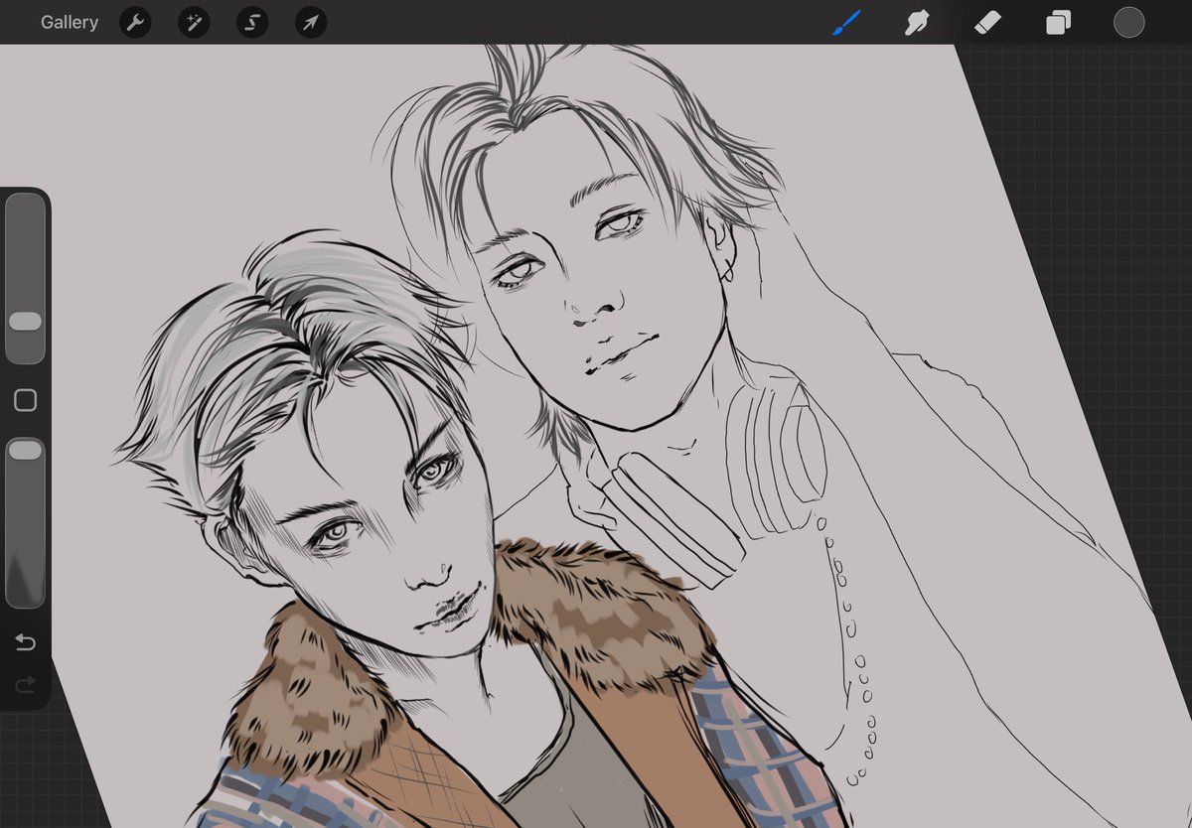
Task: Activate the Selection tool
Action: pos(252,22)
